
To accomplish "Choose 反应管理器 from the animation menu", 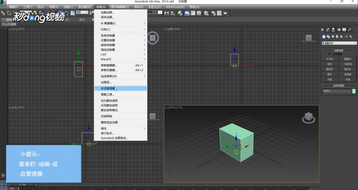I will [x=121, y=88].
